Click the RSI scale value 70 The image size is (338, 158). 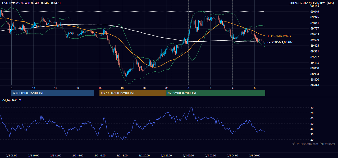[312, 113]
